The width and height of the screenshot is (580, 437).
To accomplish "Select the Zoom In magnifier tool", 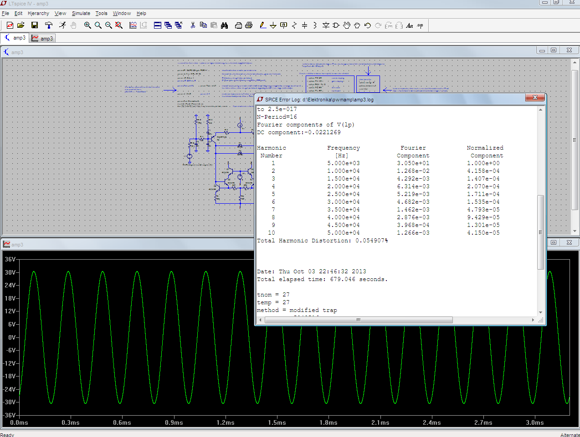I will point(87,25).
